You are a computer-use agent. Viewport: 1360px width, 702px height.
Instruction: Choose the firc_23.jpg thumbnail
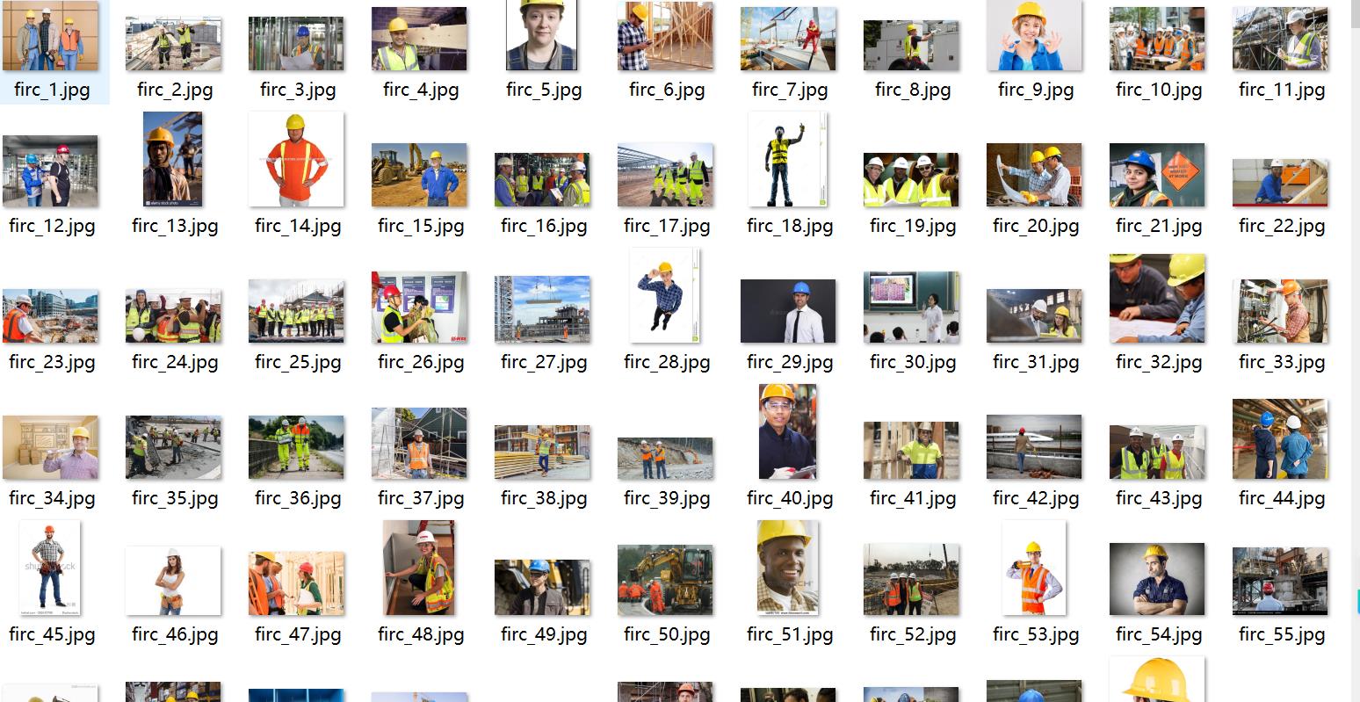(x=50, y=316)
